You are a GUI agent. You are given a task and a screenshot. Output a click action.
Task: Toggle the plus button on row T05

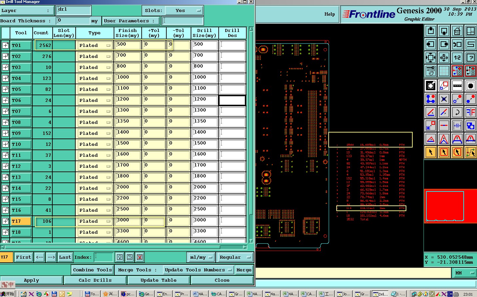(x=5, y=89)
